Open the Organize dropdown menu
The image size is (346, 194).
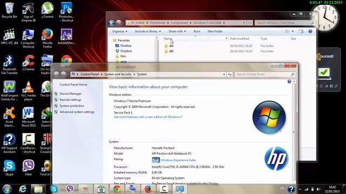(119, 31)
